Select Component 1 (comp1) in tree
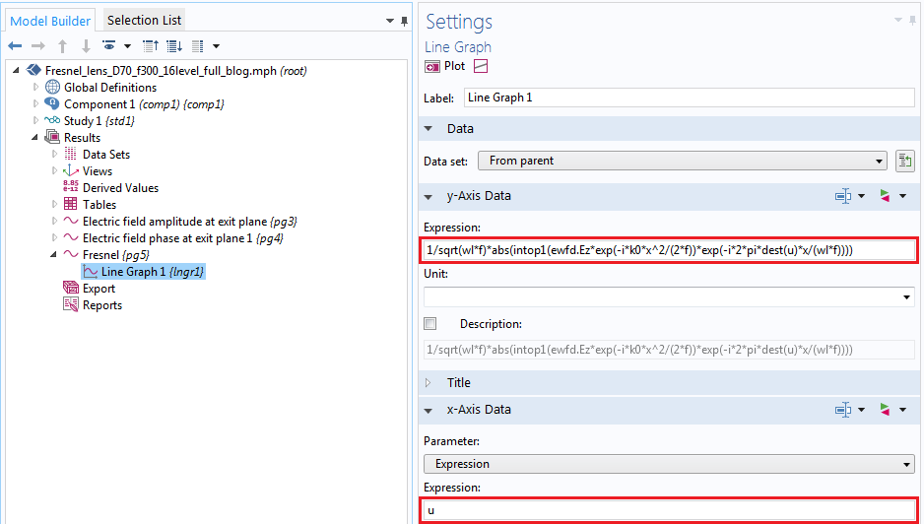 (144, 104)
